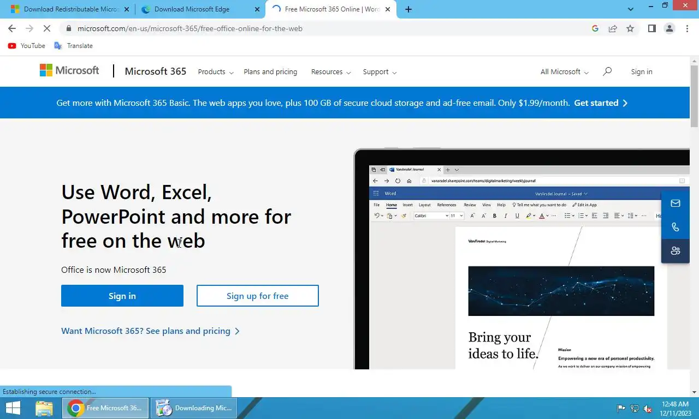Click the phone contact icon
Image resolution: width=699 pixels, height=419 pixels.
pyautogui.click(x=676, y=227)
